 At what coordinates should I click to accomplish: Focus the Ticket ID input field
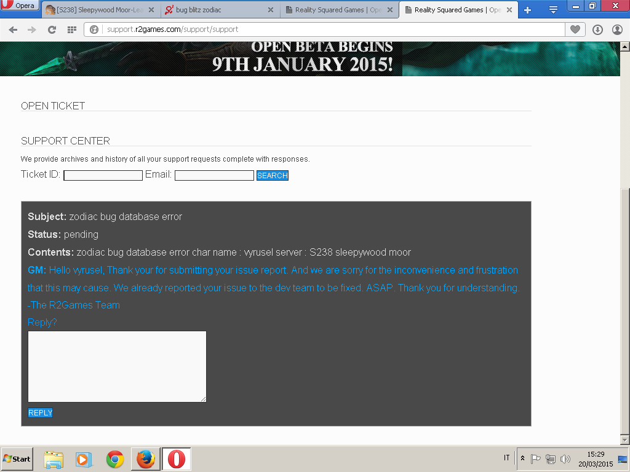click(103, 176)
